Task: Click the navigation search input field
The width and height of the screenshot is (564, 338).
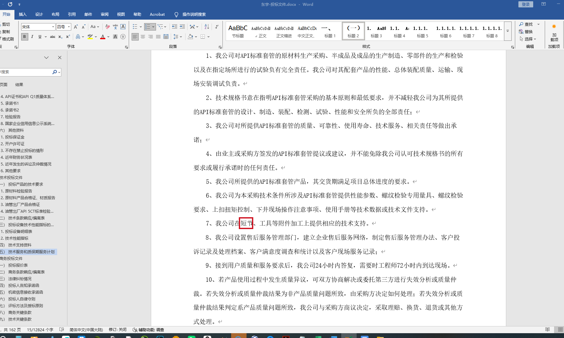Action: tap(26, 72)
